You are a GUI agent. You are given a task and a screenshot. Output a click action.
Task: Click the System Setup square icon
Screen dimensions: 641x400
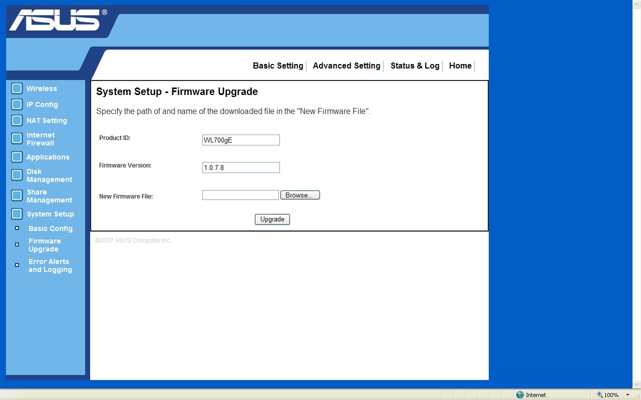click(17, 214)
